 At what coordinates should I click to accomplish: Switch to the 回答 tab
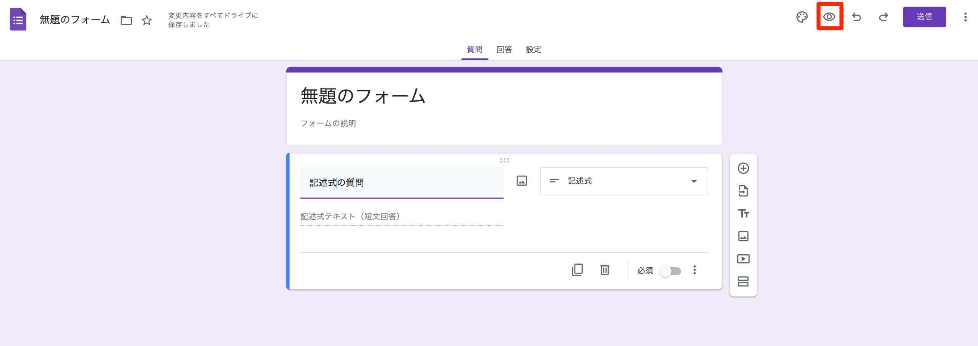504,49
